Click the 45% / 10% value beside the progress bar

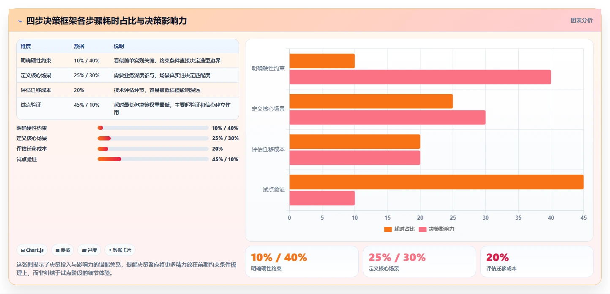[x=225, y=159]
